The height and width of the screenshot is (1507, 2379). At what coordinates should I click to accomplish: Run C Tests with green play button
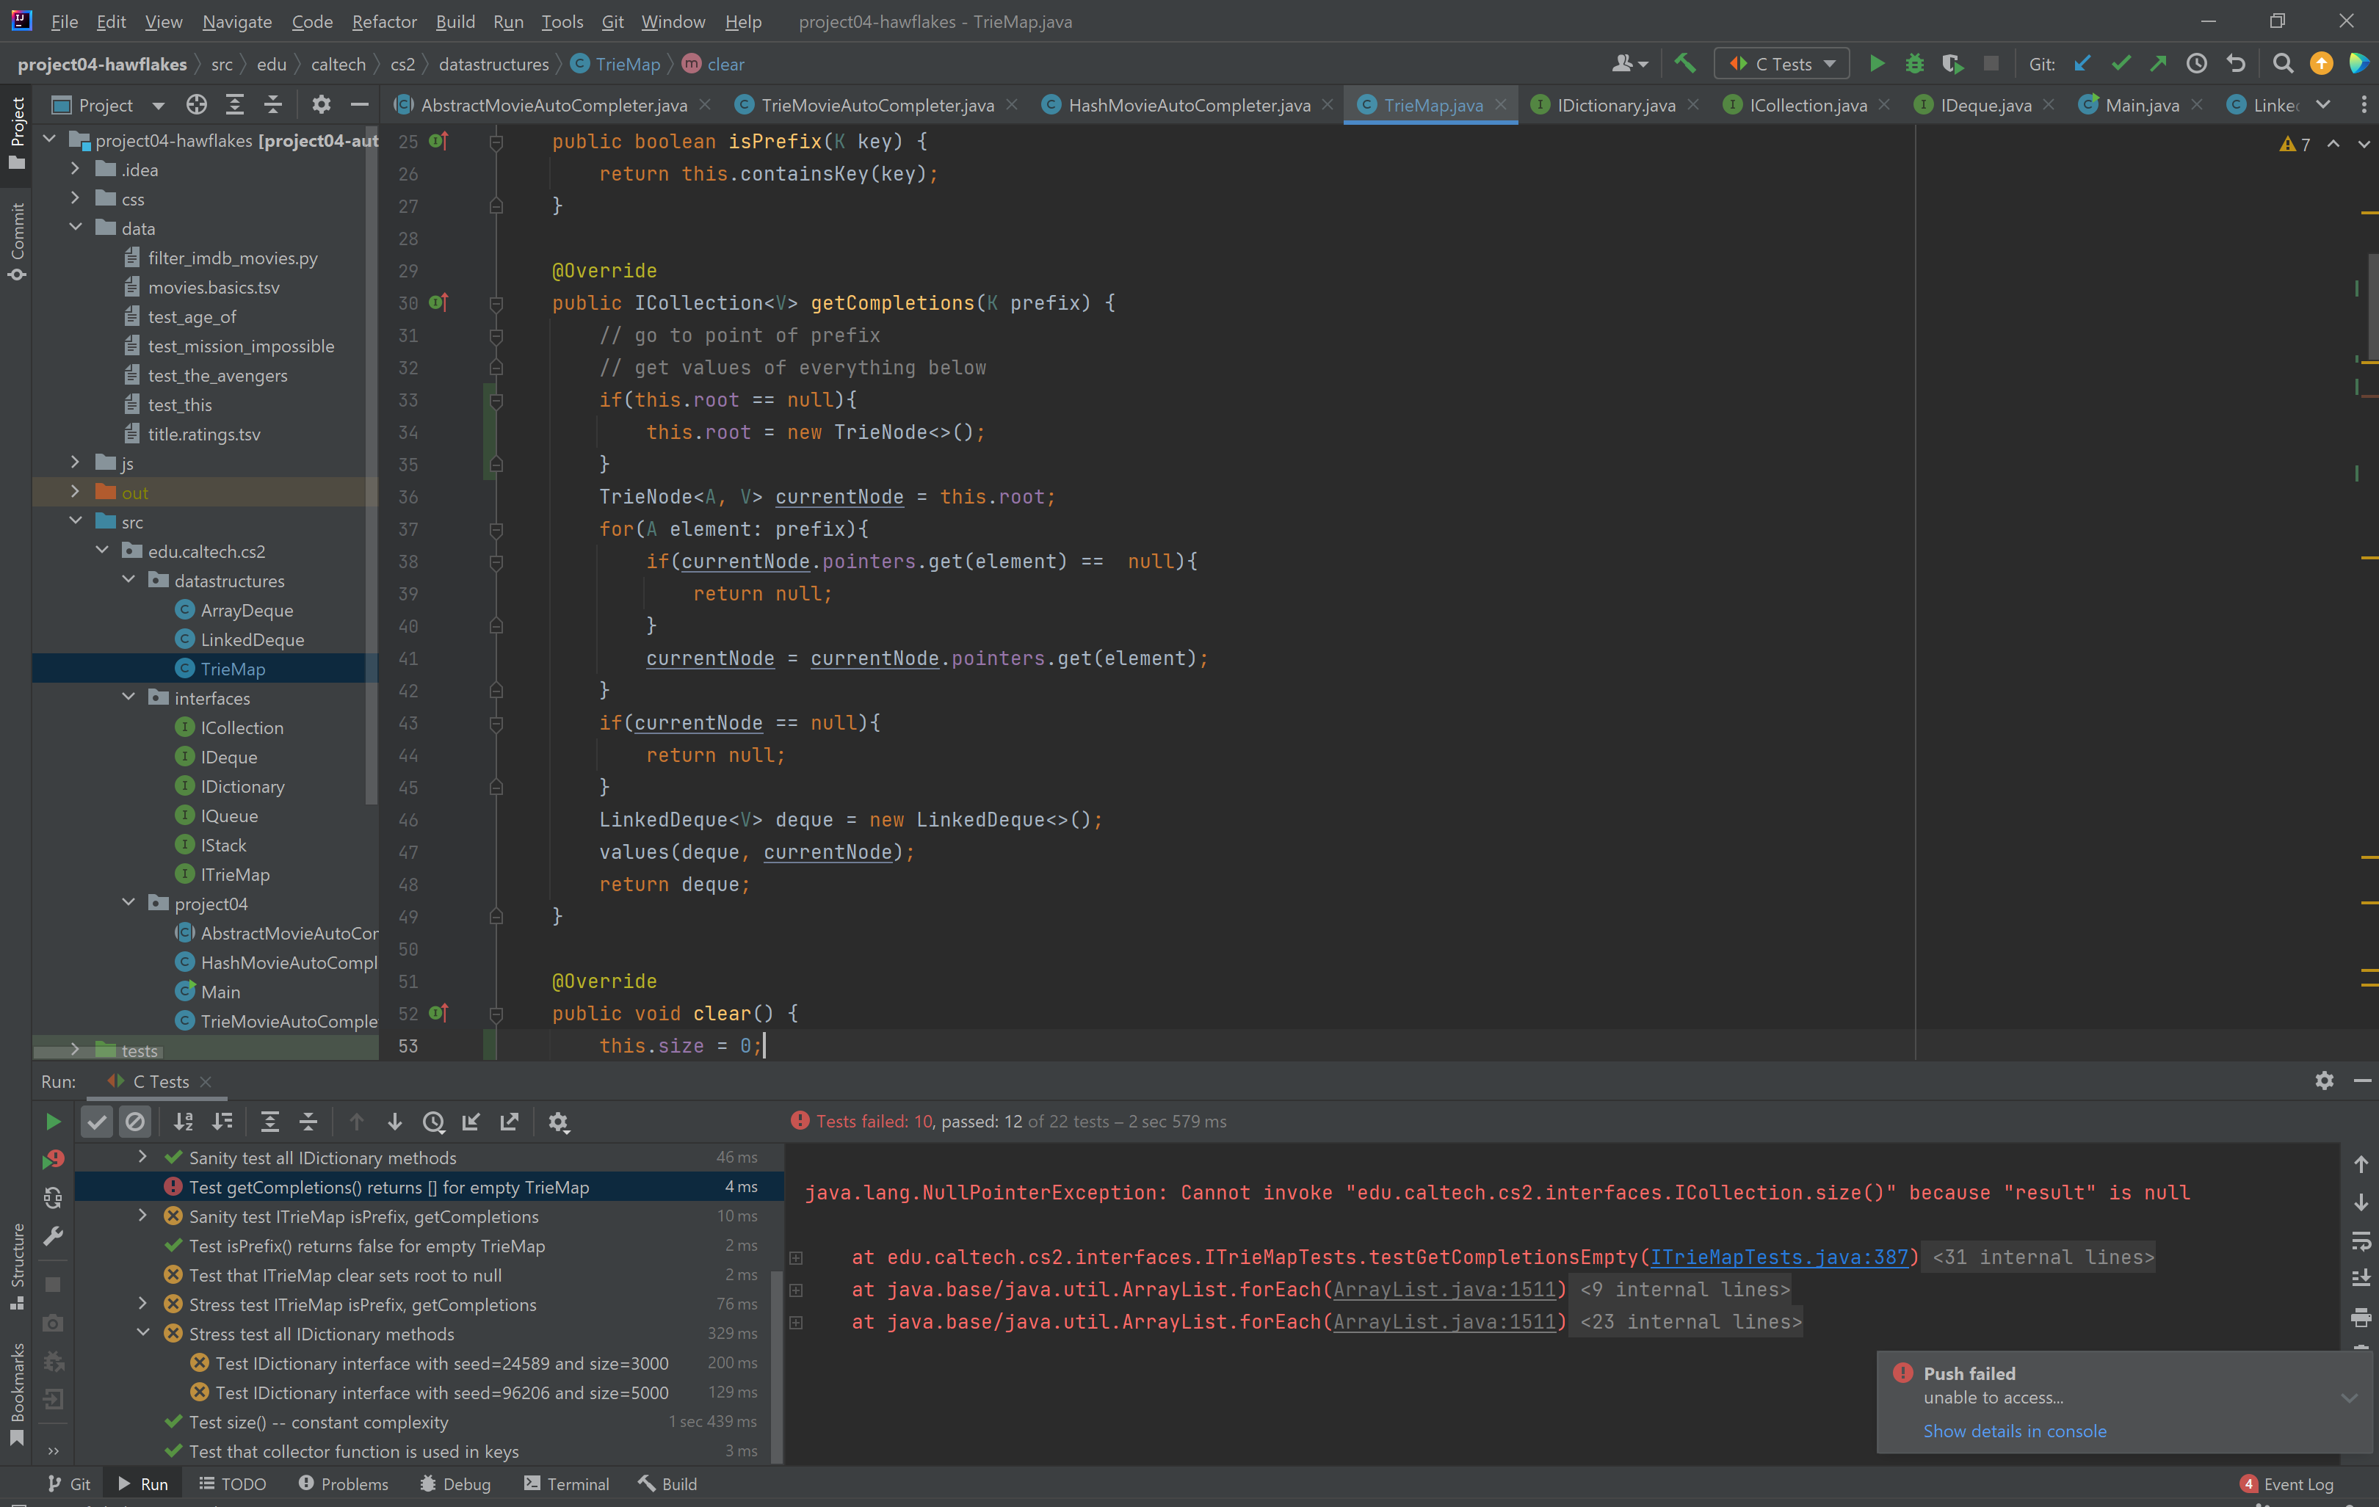point(1876,64)
